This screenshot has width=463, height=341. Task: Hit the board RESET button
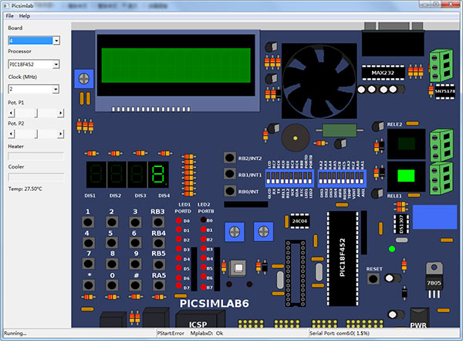click(x=373, y=278)
